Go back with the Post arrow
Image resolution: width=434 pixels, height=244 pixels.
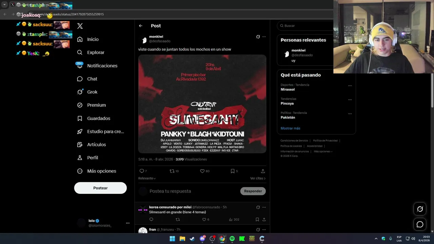click(141, 26)
